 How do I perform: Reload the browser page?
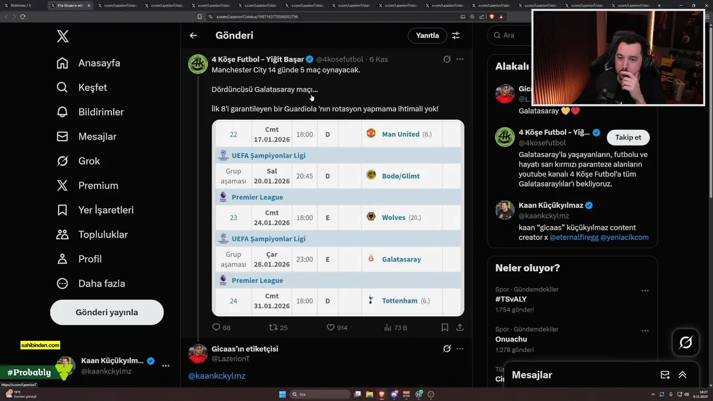click(23, 17)
